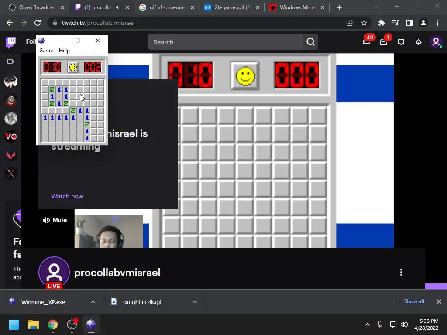Open network display icon in system tray
The height and width of the screenshot is (335, 447).
point(393,325)
